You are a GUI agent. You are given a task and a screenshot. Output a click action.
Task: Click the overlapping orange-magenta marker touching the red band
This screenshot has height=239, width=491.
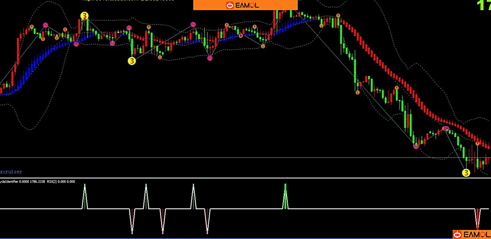[x=445, y=129]
